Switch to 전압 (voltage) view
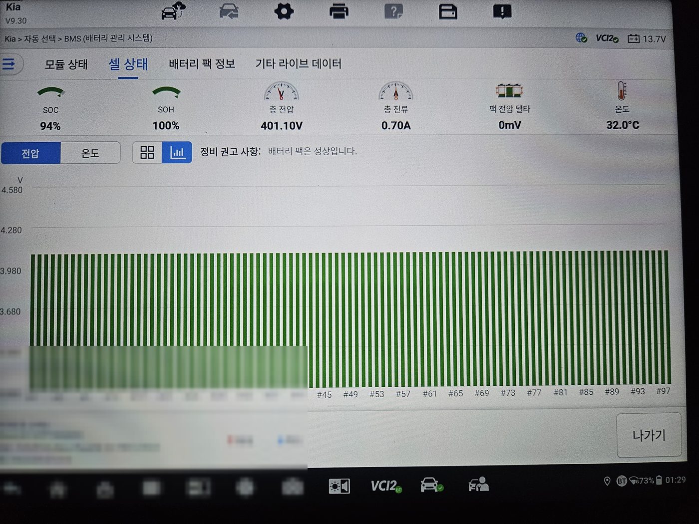 click(x=30, y=153)
